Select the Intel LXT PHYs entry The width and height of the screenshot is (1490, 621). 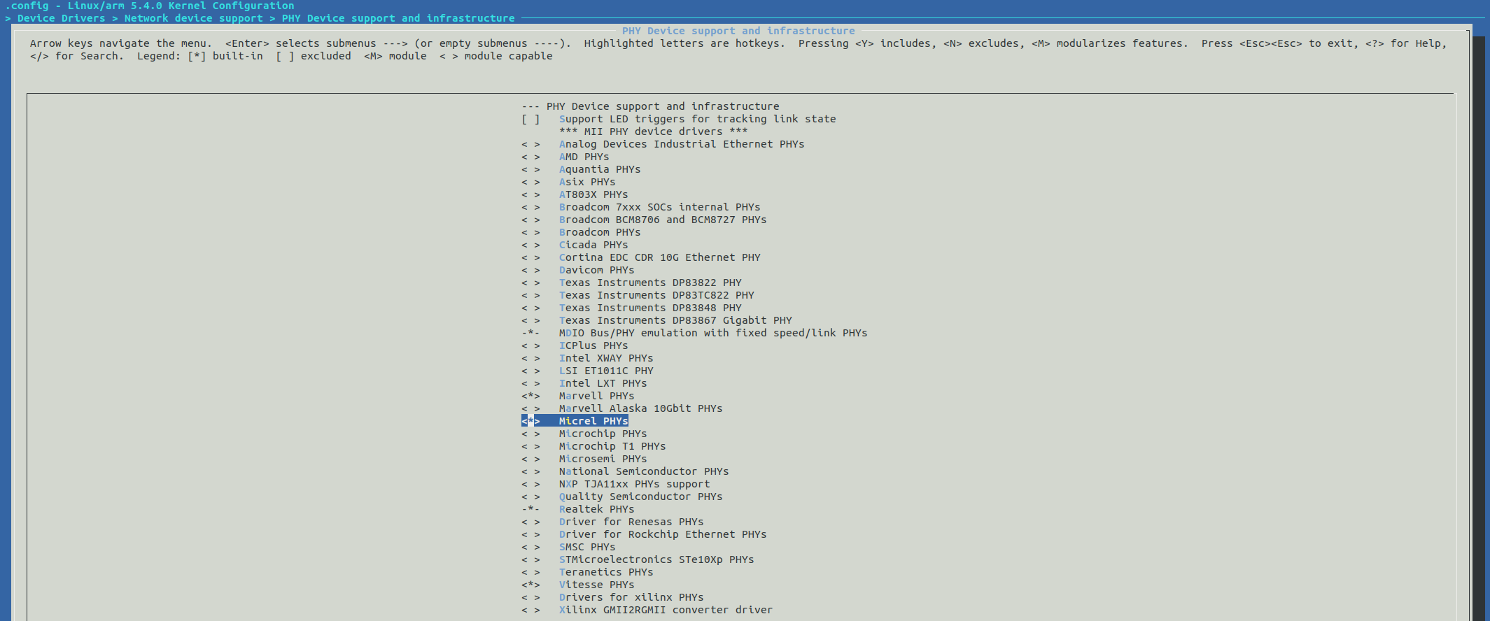click(x=584, y=383)
